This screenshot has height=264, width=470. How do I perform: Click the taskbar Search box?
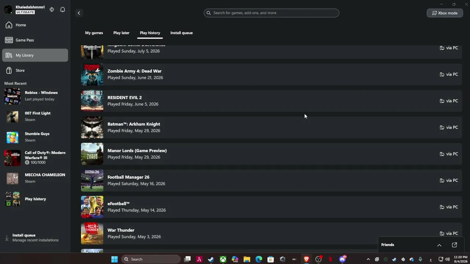(151, 259)
